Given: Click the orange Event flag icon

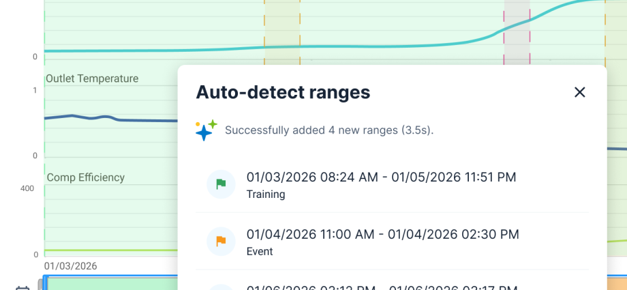Looking at the screenshot, I should 221,242.
